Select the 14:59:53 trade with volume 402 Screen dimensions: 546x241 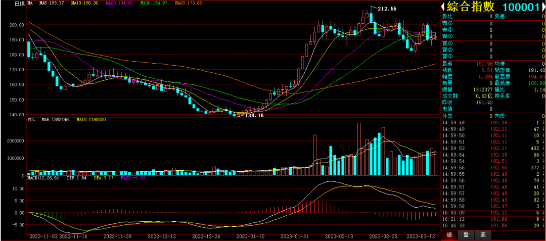491,148
